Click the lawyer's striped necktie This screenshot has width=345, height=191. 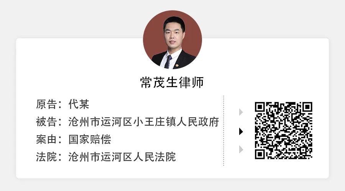tap(168, 62)
